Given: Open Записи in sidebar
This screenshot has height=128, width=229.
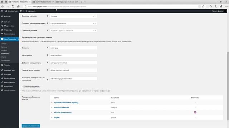Looking at the screenshot, I should [x=7, y=22].
